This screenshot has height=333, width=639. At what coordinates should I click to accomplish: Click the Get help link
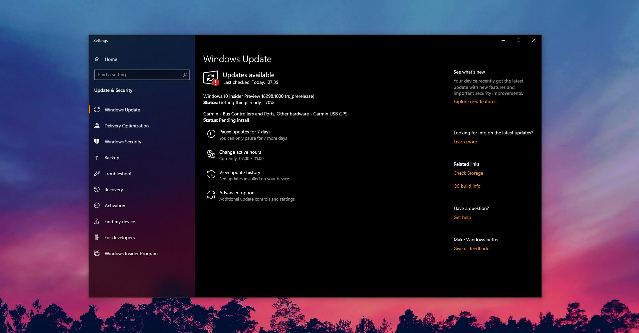point(462,217)
